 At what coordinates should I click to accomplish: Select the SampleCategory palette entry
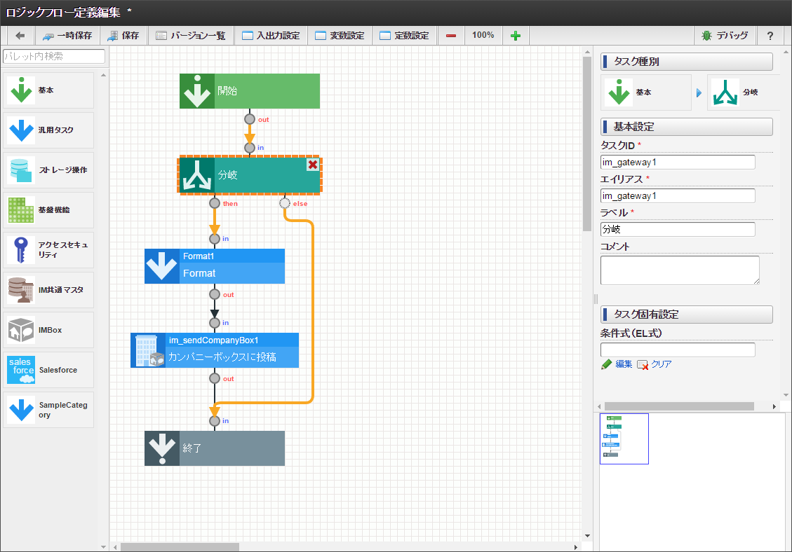point(47,409)
